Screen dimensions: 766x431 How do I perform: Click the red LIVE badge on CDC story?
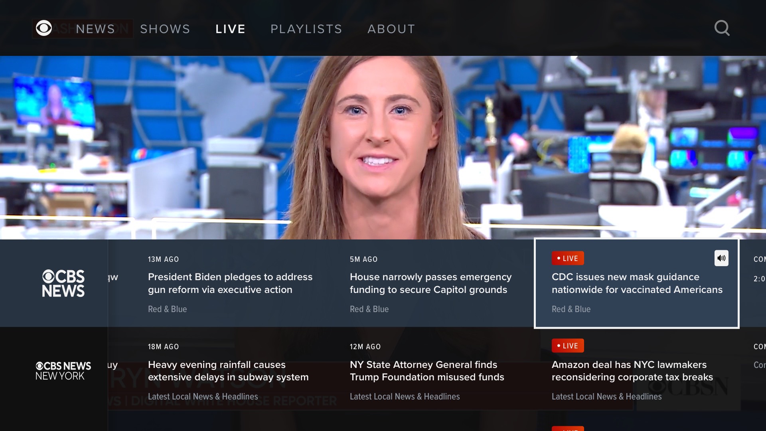tap(567, 258)
